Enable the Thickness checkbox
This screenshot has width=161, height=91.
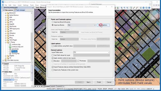click(x=78, y=61)
